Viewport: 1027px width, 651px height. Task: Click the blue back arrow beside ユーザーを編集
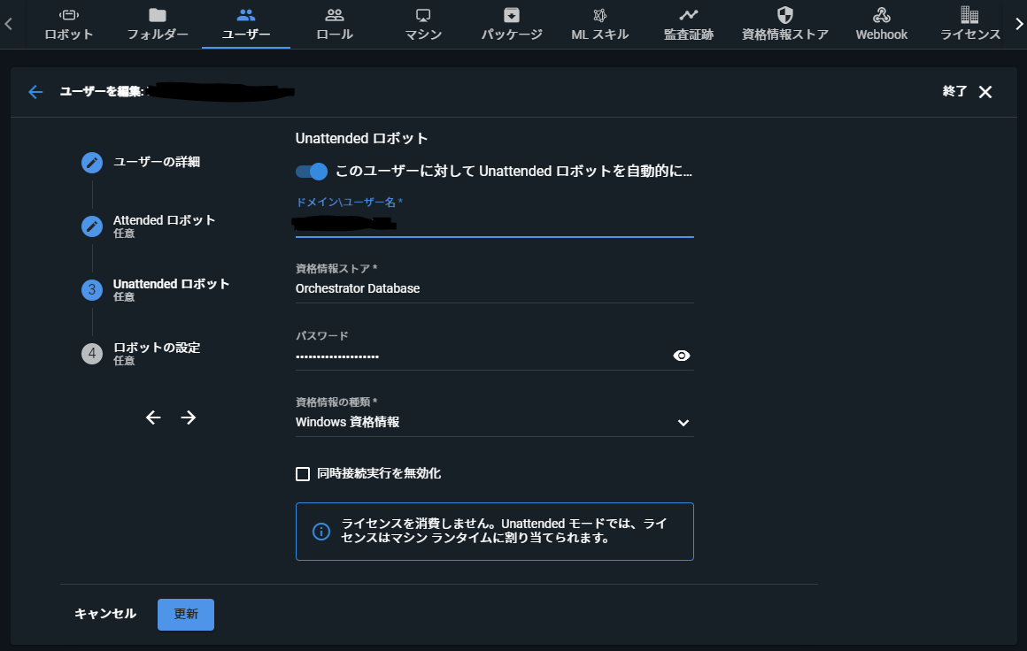click(35, 91)
